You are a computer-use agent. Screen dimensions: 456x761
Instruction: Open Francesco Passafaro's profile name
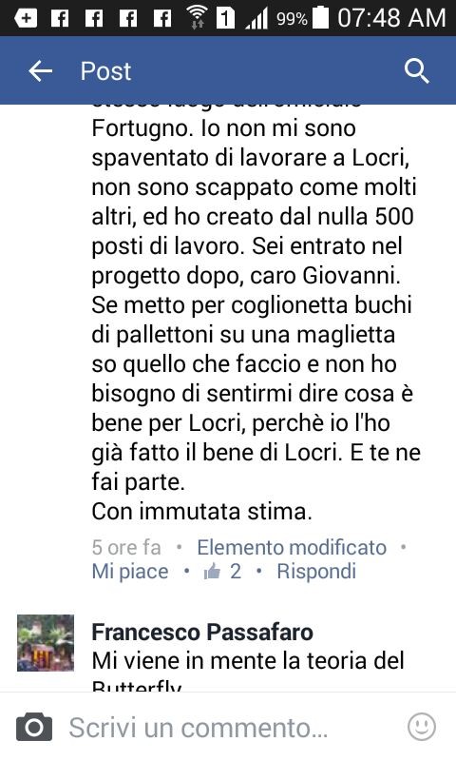click(202, 632)
